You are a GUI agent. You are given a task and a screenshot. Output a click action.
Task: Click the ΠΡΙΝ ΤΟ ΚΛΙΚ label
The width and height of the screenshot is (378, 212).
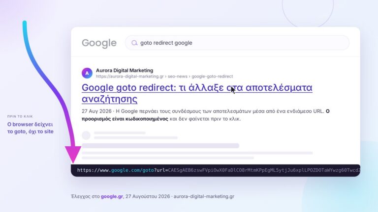click(x=20, y=116)
